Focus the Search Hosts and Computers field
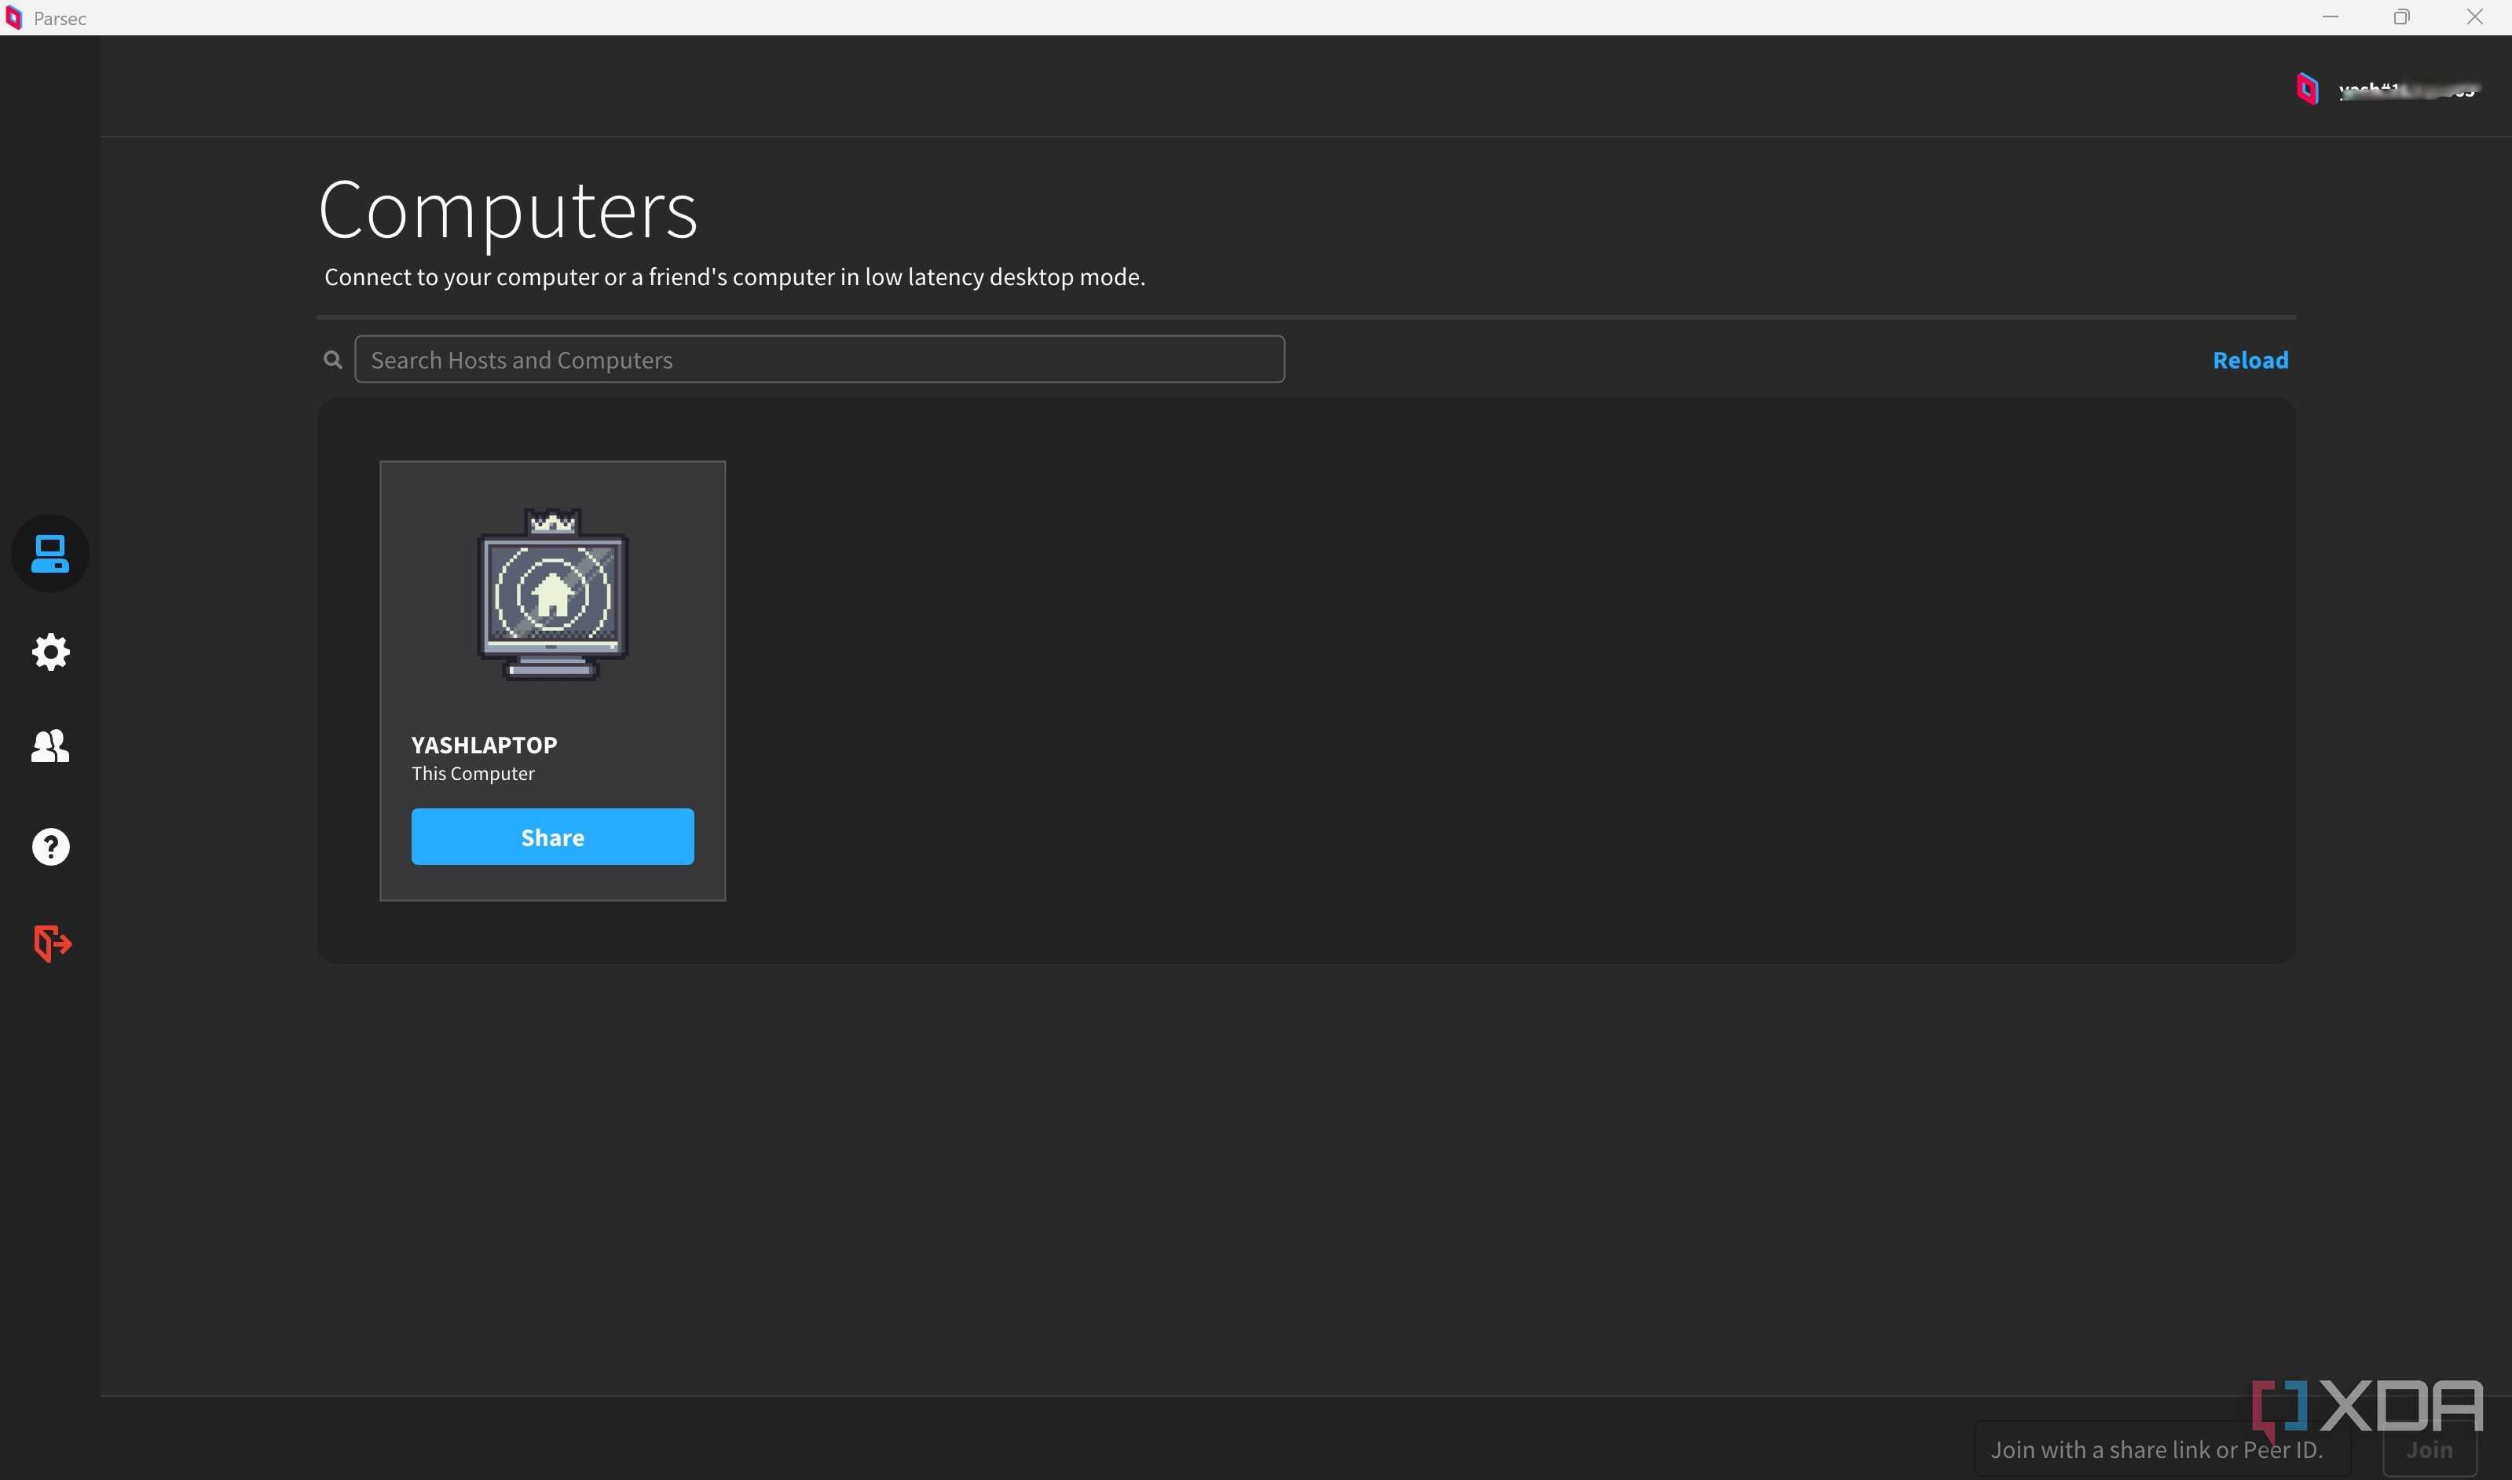The width and height of the screenshot is (2512, 1480). click(x=820, y=359)
